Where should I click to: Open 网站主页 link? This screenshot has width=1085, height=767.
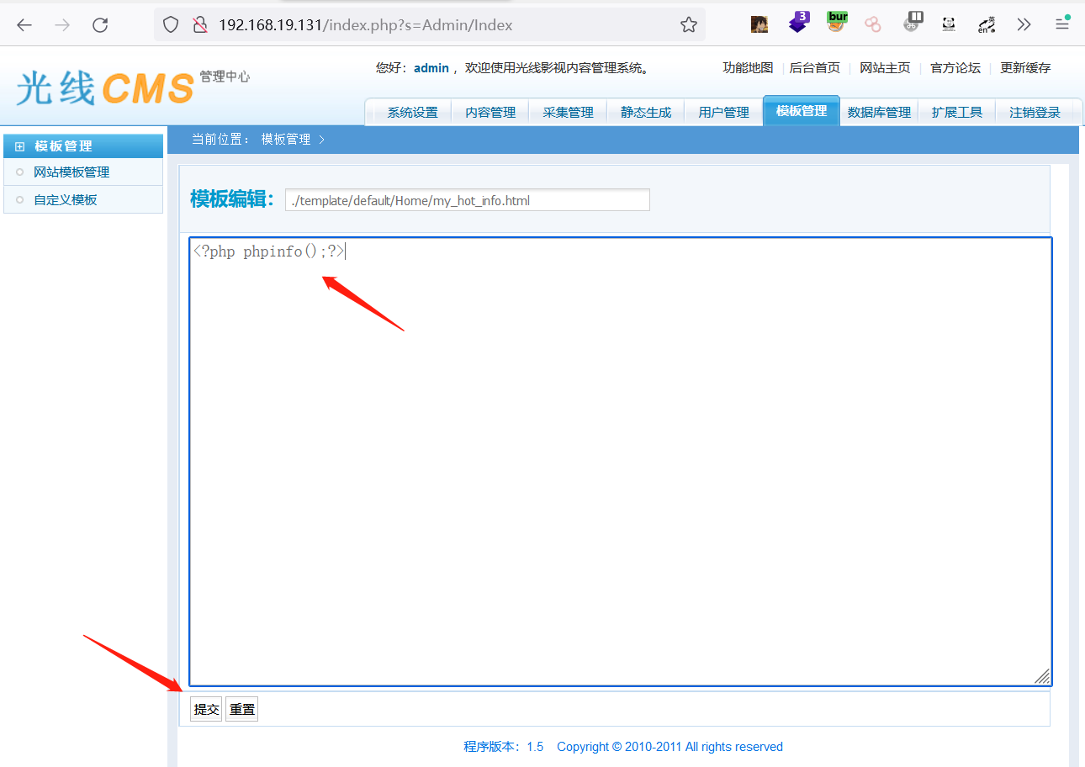point(885,68)
